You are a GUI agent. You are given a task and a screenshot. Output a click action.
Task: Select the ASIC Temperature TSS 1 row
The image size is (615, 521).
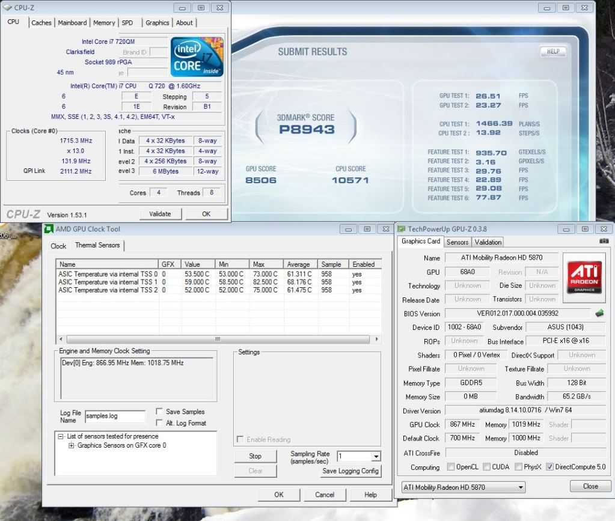[x=219, y=282]
